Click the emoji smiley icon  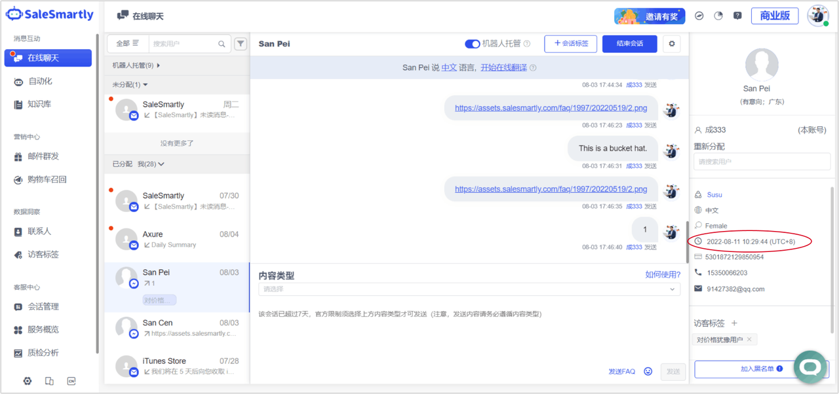click(x=648, y=371)
